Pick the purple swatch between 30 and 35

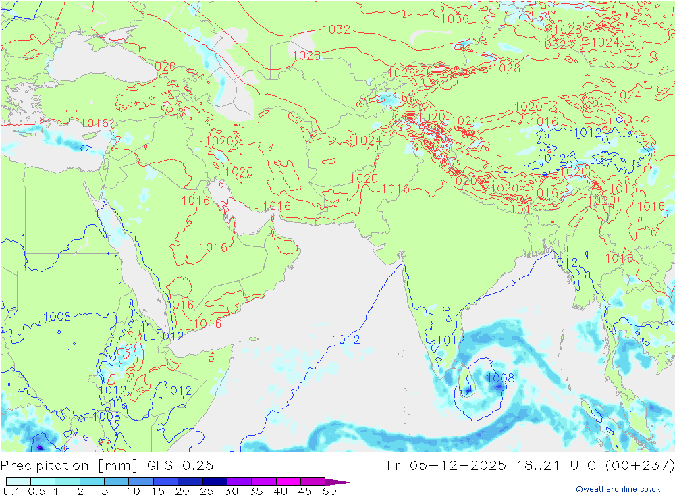pos(239,481)
